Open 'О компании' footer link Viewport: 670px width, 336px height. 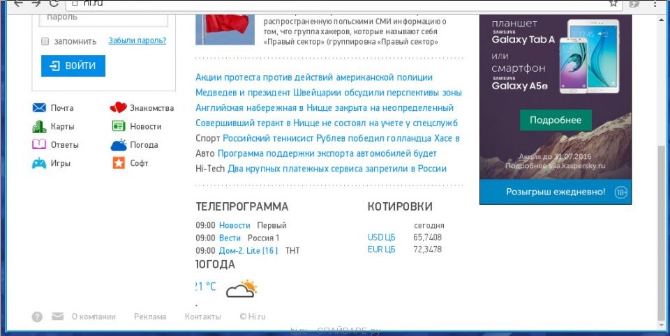(x=94, y=316)
